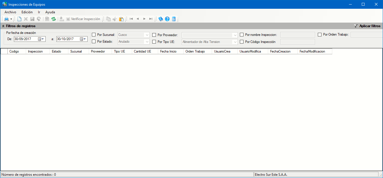The width and height of the screenshot is (383, 178).
Task: Expand the Anulado estado combo box
Action: pyautogui.click(x=147, y=42)
